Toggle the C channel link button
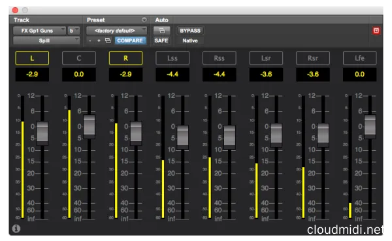This screenshot has height=241, width=392. [79, 58]
